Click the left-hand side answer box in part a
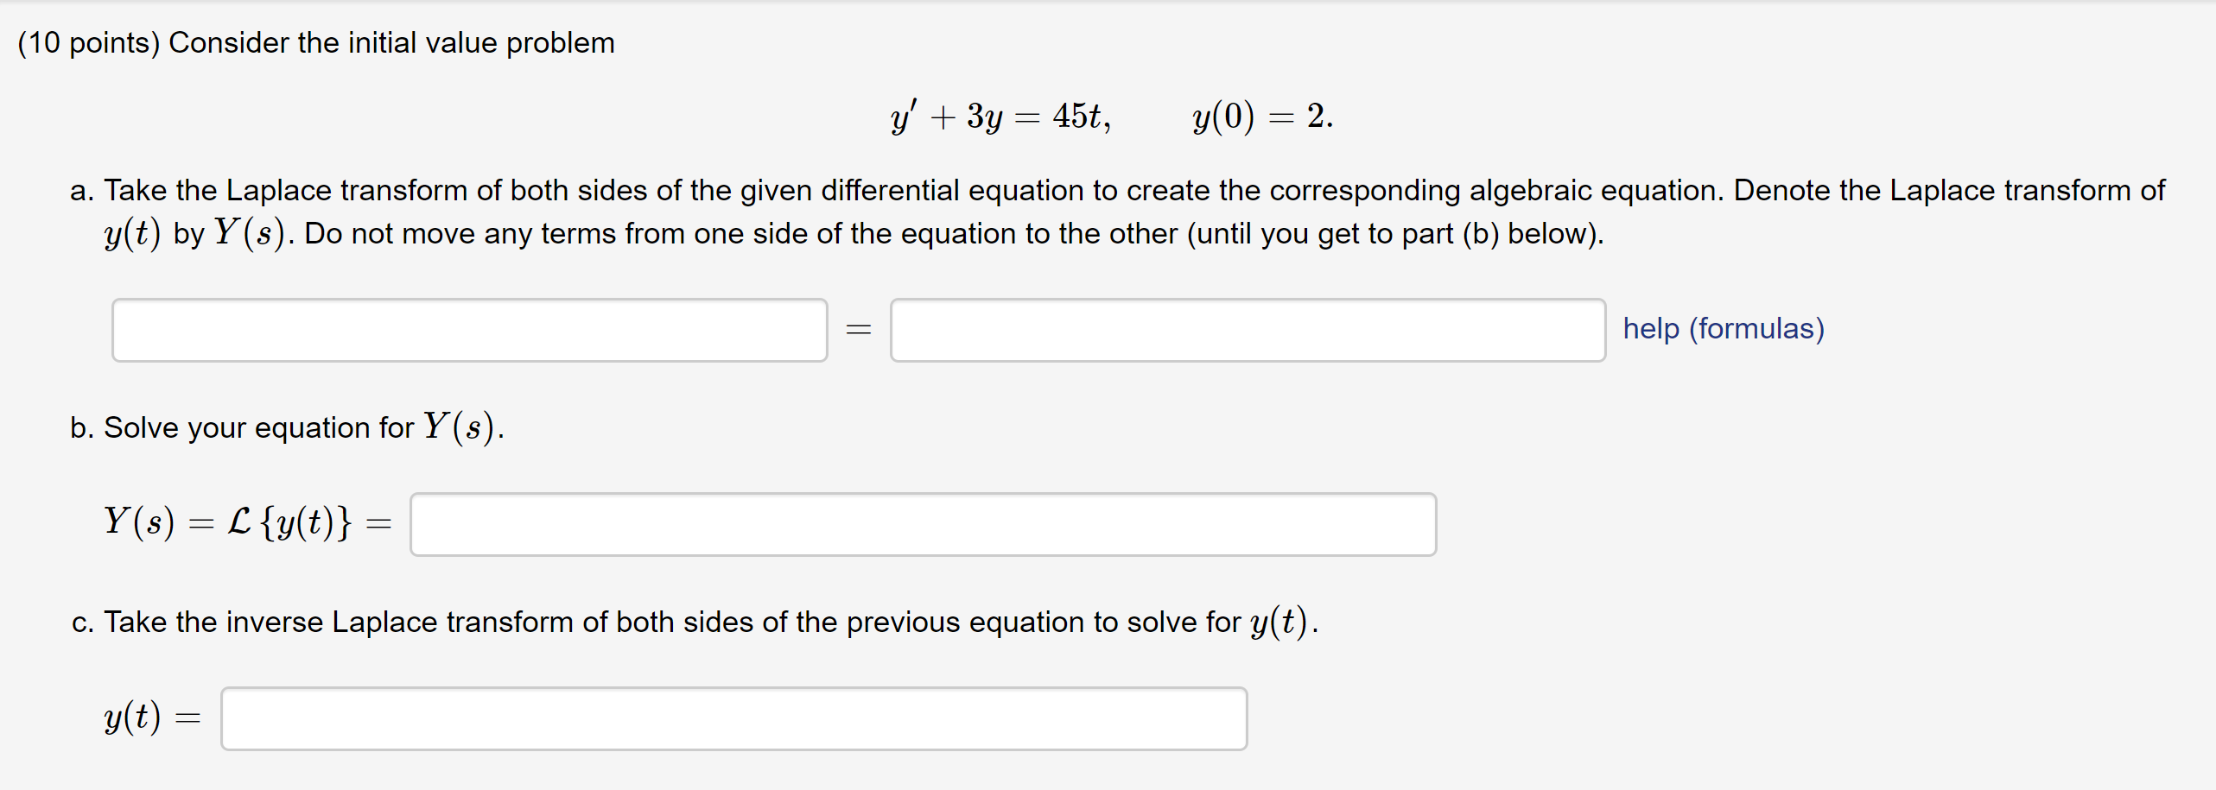 tap(469, 330)
